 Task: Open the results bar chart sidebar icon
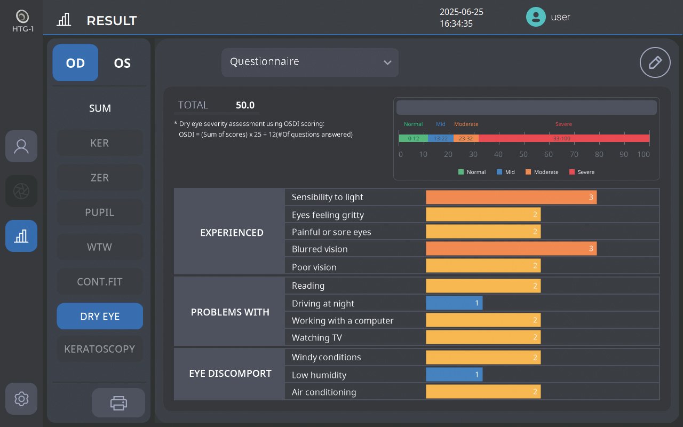click(x=21, y=236)
